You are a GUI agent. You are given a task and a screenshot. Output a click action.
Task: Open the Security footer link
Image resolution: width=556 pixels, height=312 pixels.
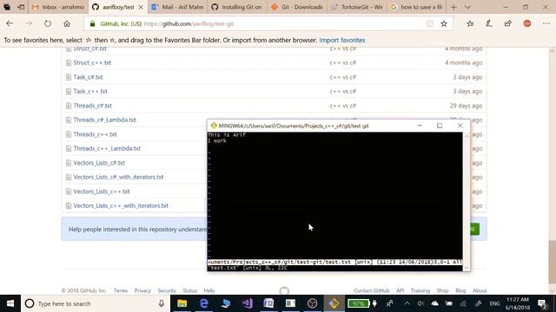(167, 290)
